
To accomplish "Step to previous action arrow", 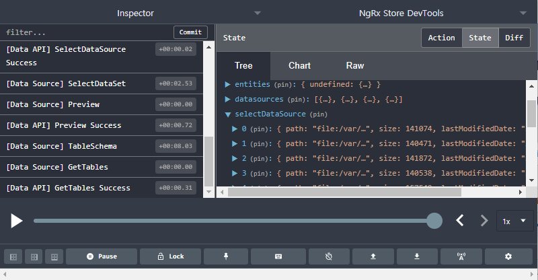I will (x=460, y=221).
